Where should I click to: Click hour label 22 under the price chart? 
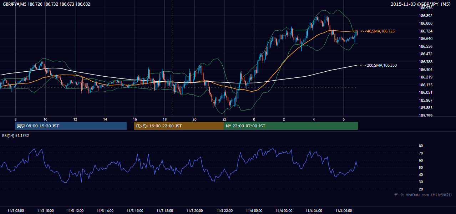pos(224,119)
